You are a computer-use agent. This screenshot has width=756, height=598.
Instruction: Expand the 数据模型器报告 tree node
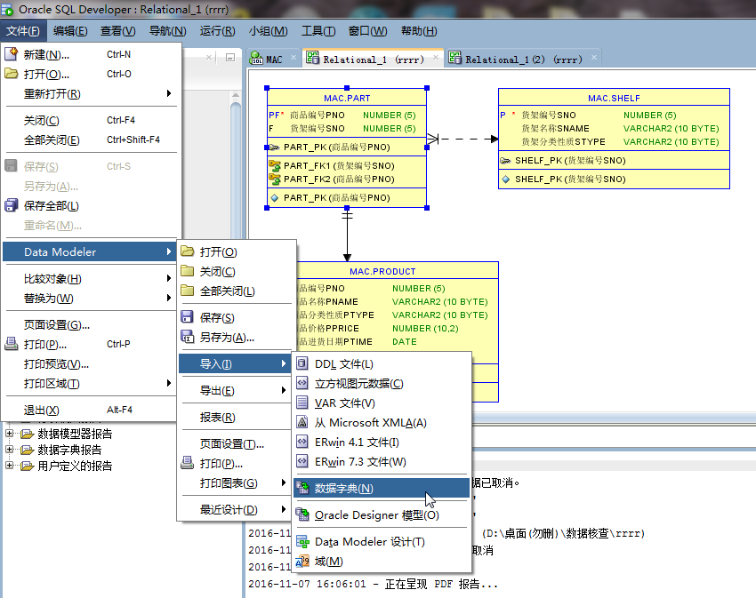(x=9, y=434)
